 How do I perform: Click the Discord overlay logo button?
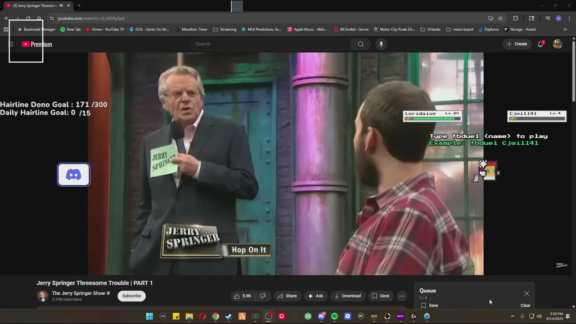click(74, 175)
